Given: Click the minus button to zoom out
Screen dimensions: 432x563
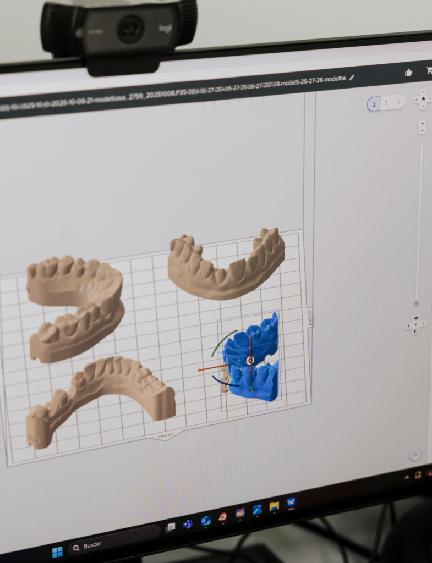Looking at the screenshot, I should click(422, 131).
